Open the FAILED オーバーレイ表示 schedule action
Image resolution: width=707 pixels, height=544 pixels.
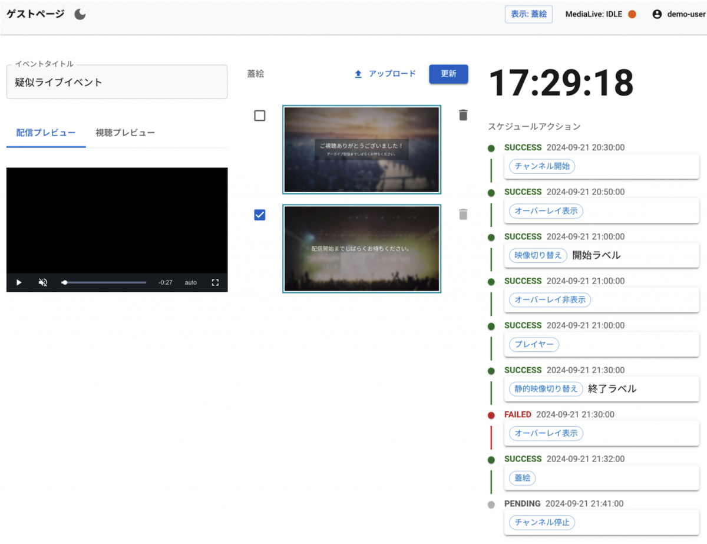546,433
